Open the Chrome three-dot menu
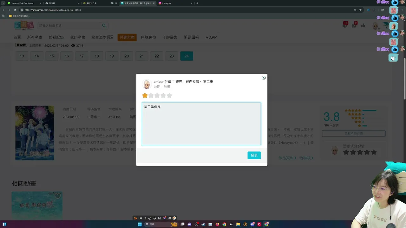Screen dimensions: 406x228 coord(403,10)
